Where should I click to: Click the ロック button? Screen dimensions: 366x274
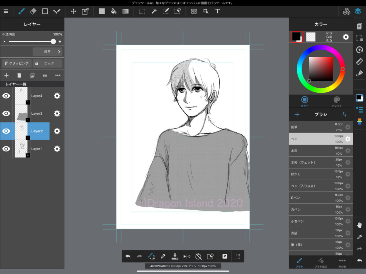[x=47, y=64]
